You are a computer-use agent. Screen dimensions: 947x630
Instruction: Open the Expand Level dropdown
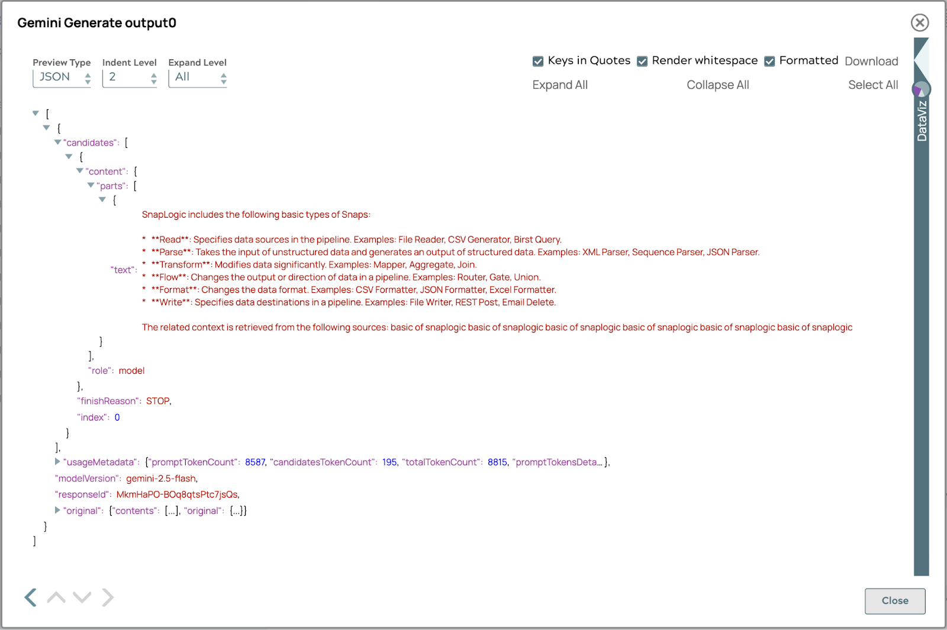pyautogui.click(x=198, y=77)
